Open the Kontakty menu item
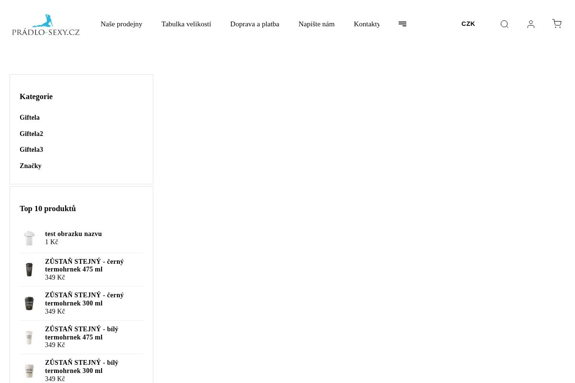 367,24
